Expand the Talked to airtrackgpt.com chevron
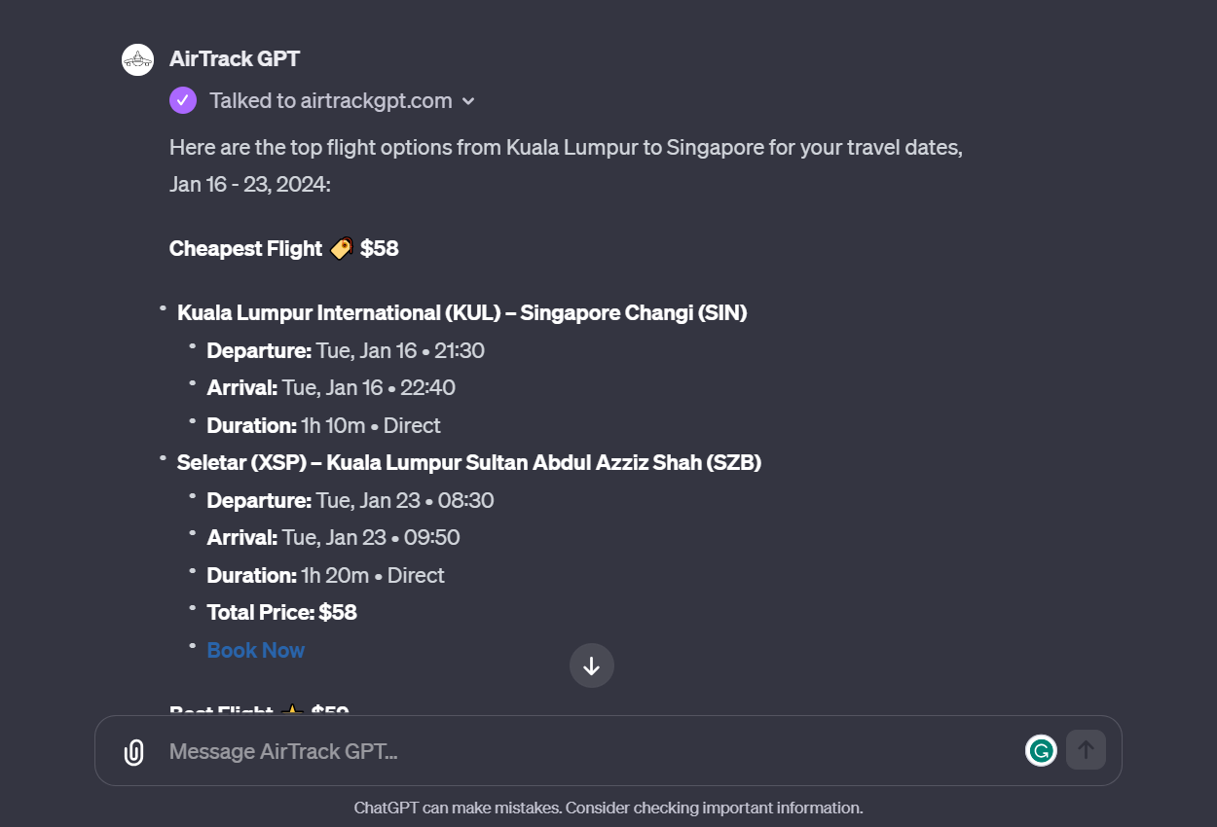This screenshot has height=827, width=1217. pos(468,101)
